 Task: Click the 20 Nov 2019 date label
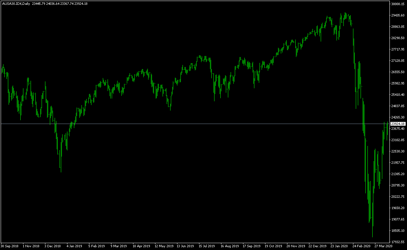click(x=296, y=246)
